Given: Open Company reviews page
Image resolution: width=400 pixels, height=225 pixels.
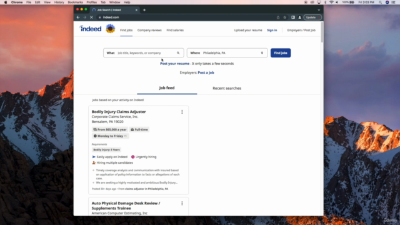Looking at the screenshot, I should tap(149, 30).
